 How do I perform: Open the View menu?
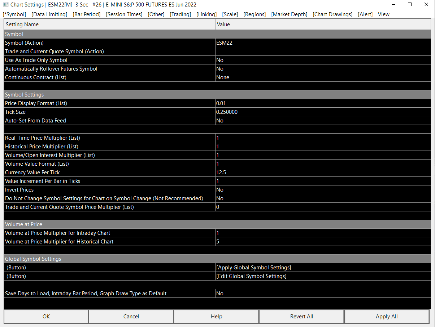click(x=384, y=14)
